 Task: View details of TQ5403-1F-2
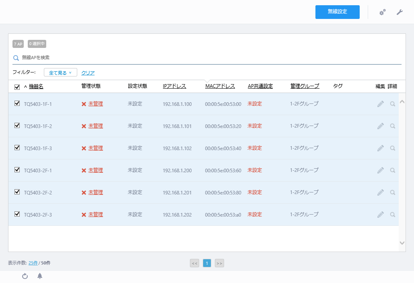click(x=393, y=126)
